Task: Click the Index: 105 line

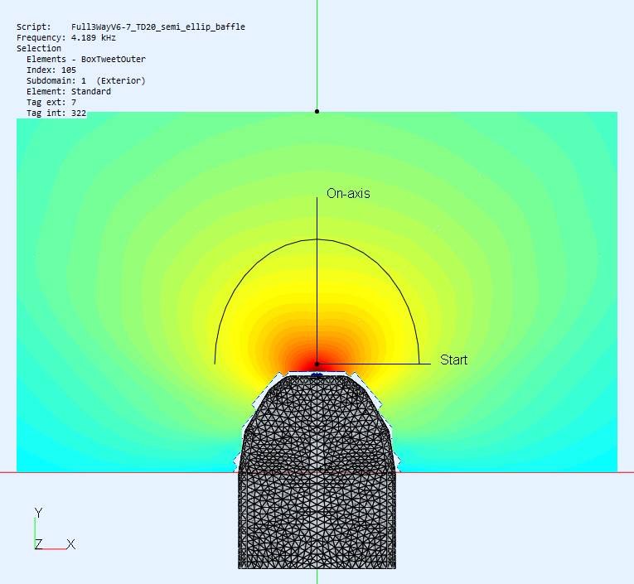Action: pyautogui.click(x=51, y=70)
